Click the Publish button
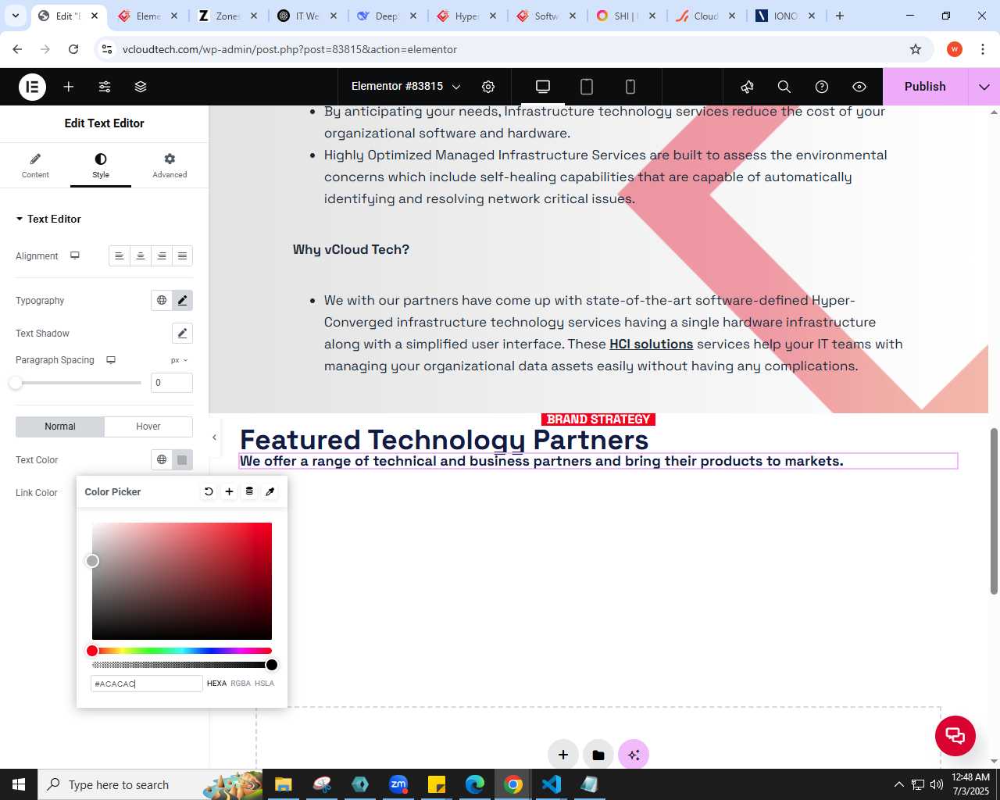Screen dimensions: 1000x800 tap(925, 87)
